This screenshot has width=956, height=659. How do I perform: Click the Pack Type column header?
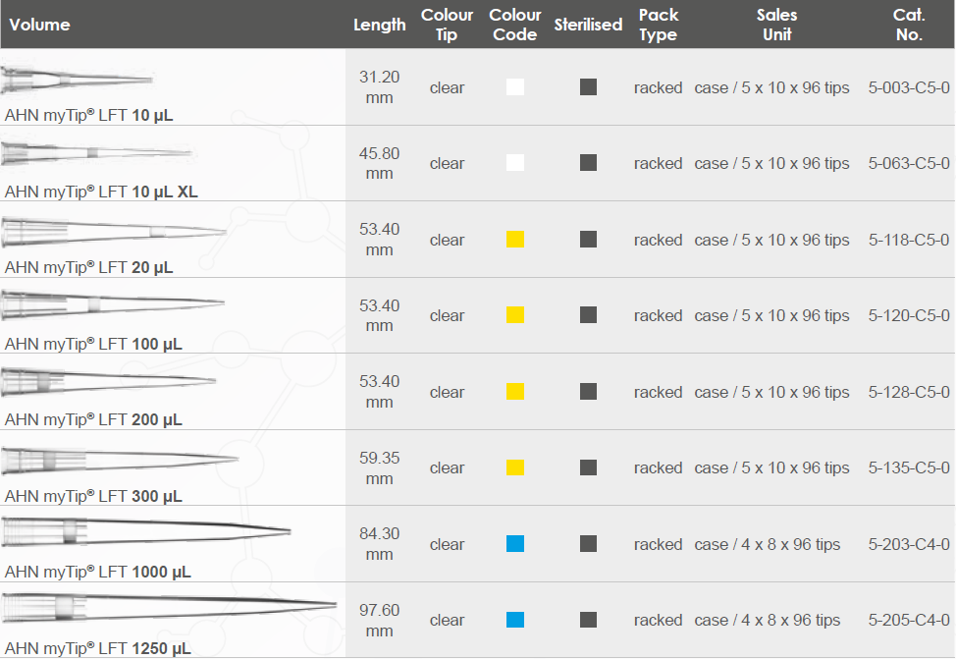659,25
